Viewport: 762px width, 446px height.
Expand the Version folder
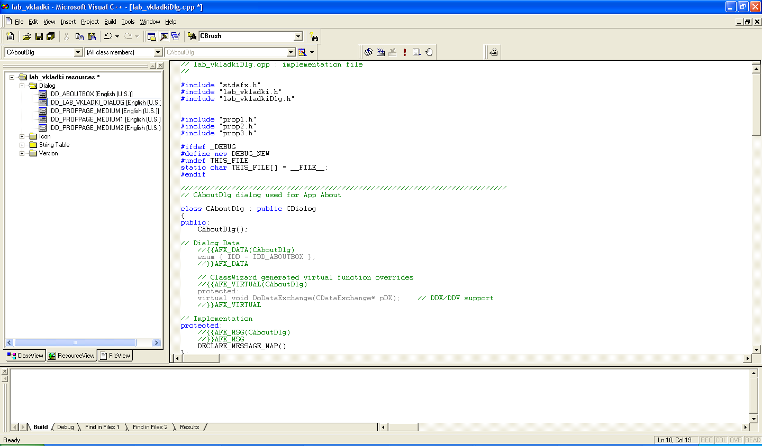pos(22,153)
